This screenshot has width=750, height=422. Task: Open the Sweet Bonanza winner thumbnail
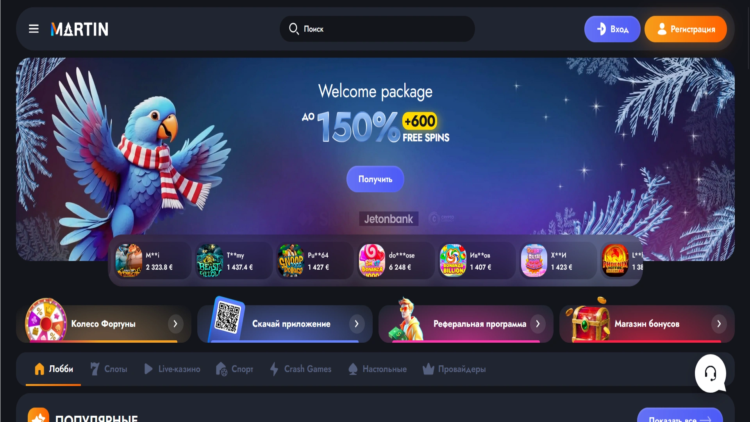click(x=372, y=261)
